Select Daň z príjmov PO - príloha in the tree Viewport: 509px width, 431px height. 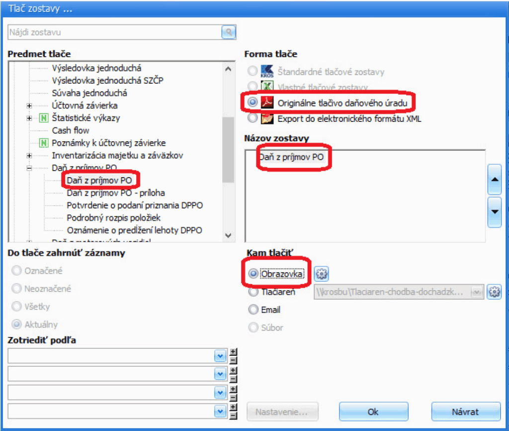(115, 193)
